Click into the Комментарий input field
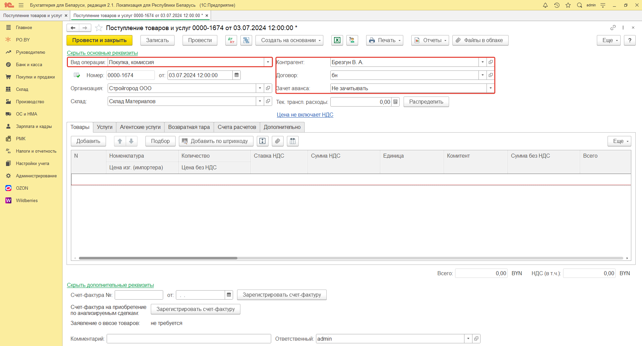This screenshot has height=346, width=642. [x=189, y=339]
